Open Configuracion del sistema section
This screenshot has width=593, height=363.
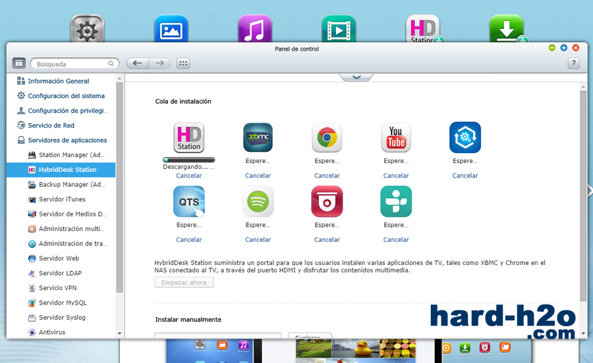click(x=61, y=96)
